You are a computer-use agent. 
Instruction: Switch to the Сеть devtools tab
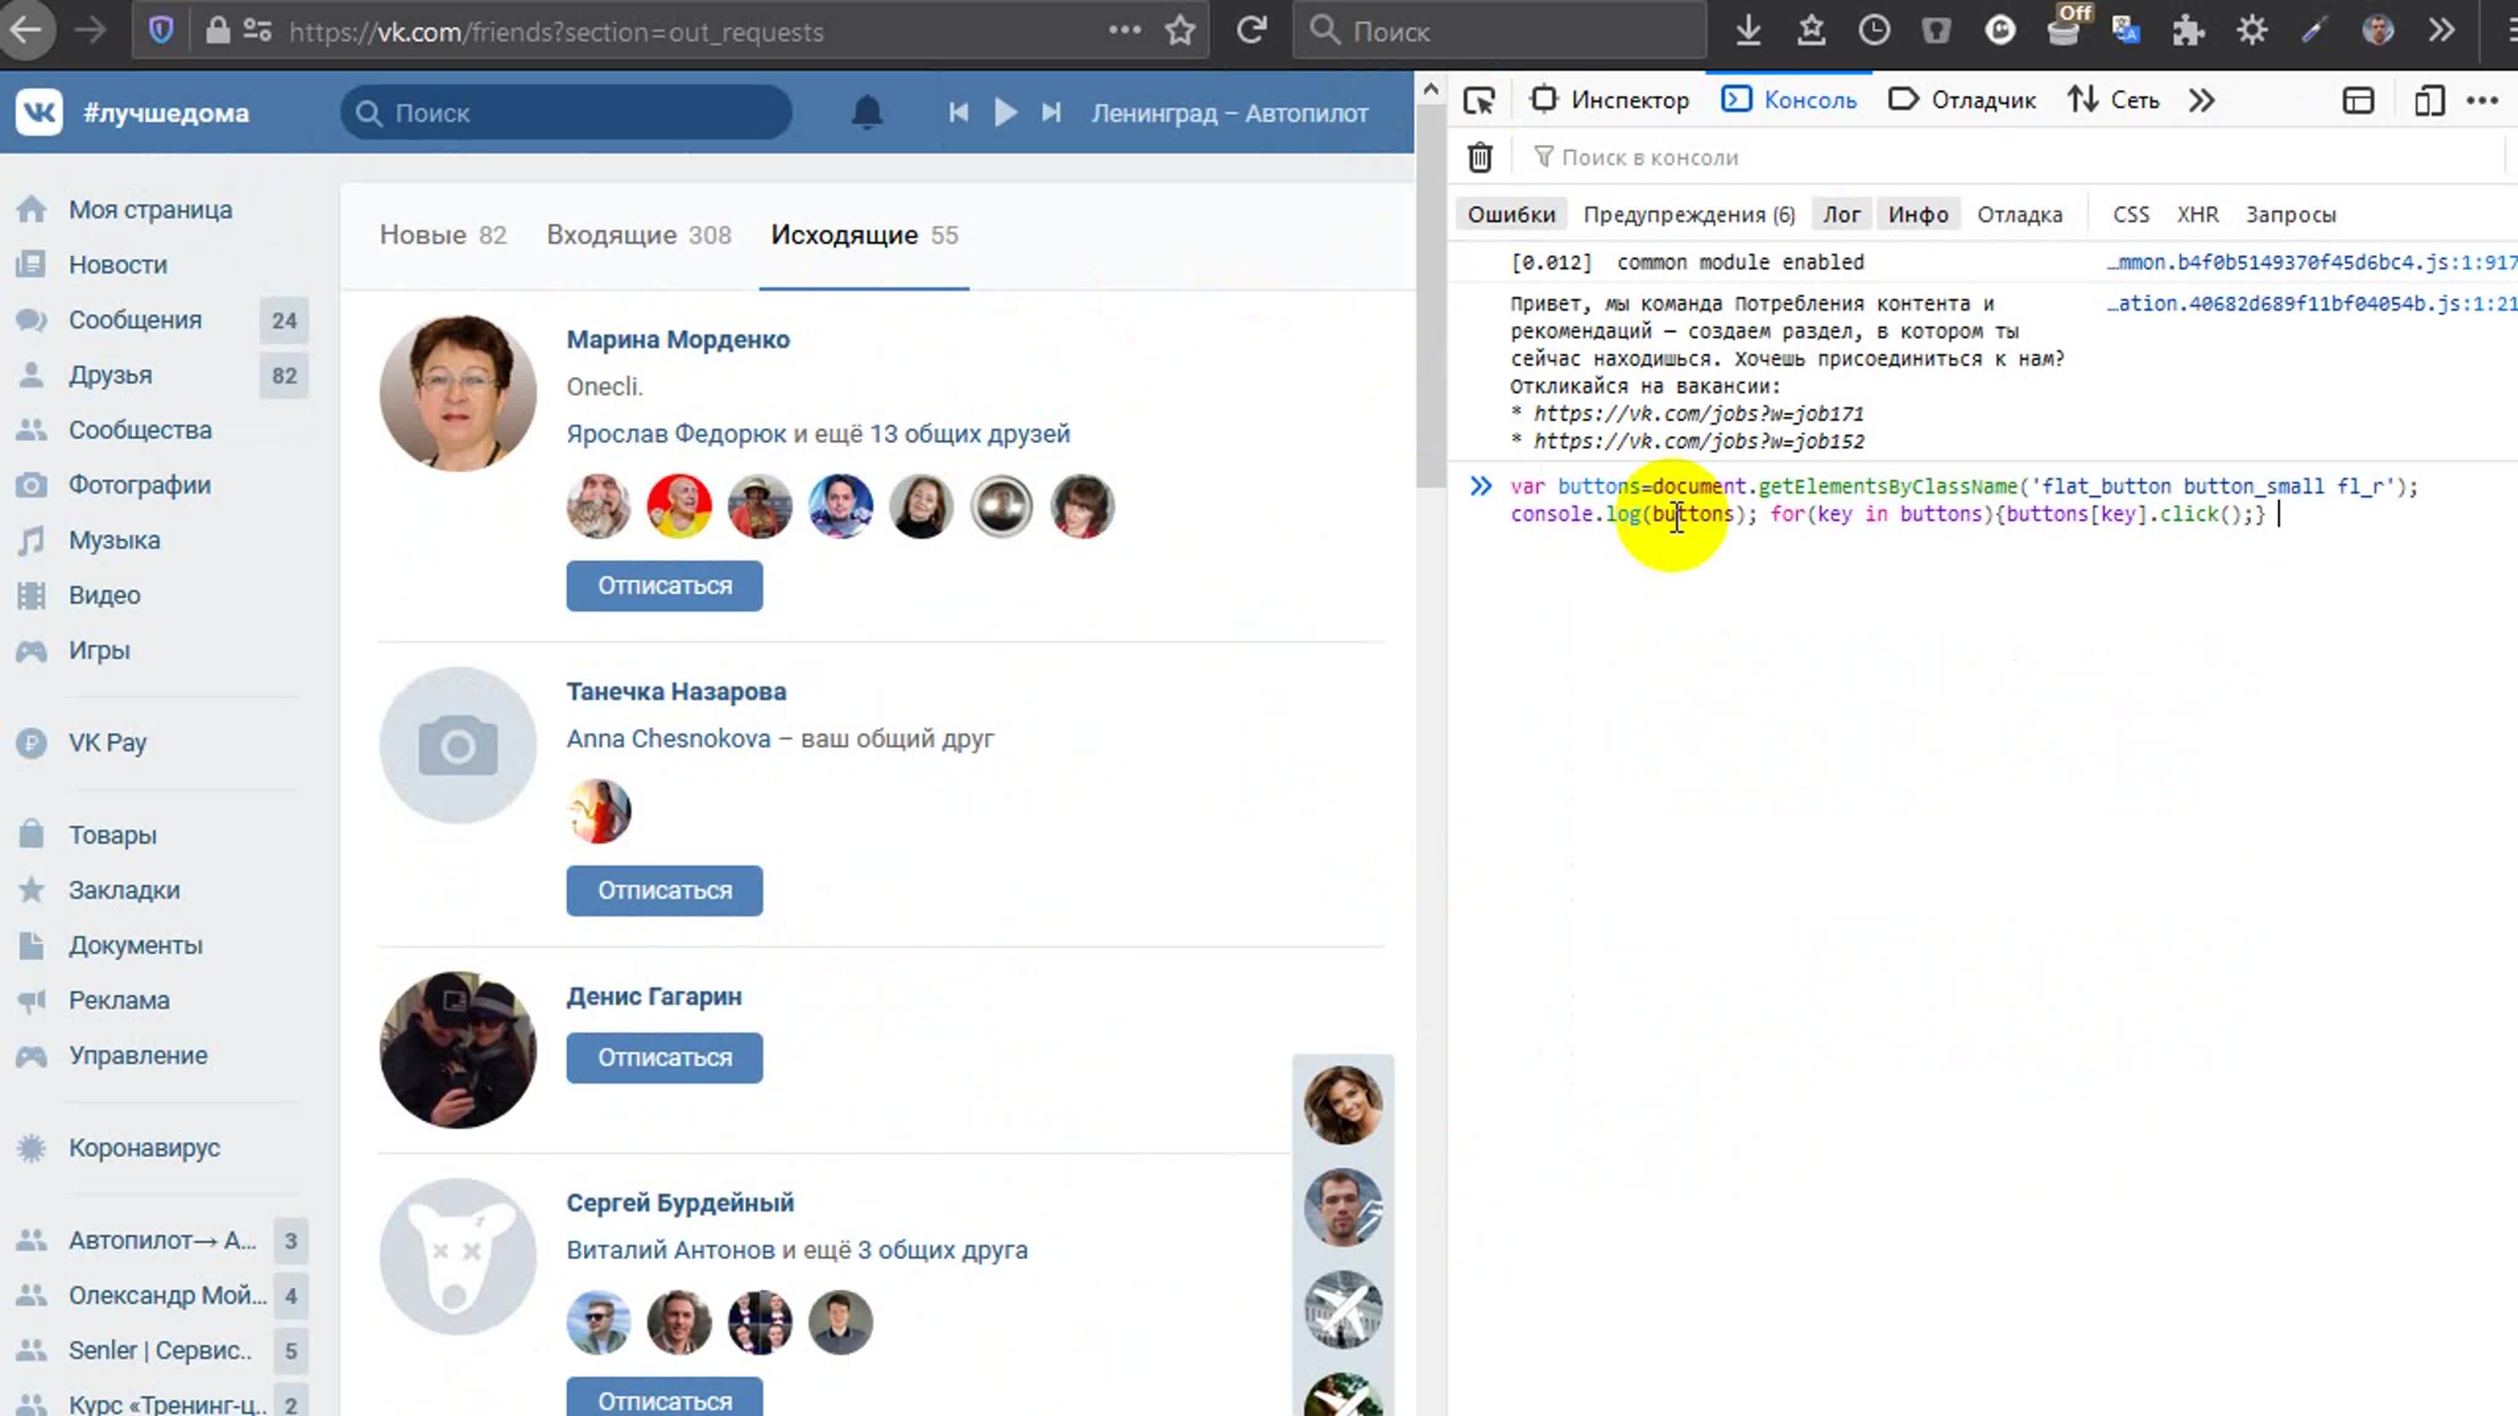2113,100
